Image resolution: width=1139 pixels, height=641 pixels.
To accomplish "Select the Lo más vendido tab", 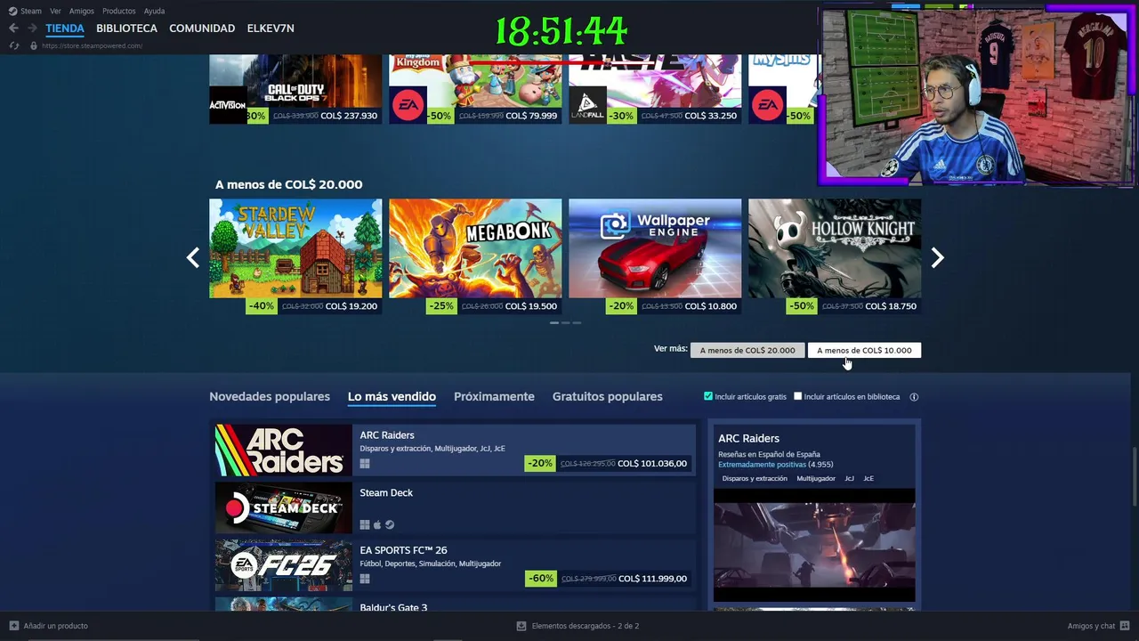I will 392,396.
